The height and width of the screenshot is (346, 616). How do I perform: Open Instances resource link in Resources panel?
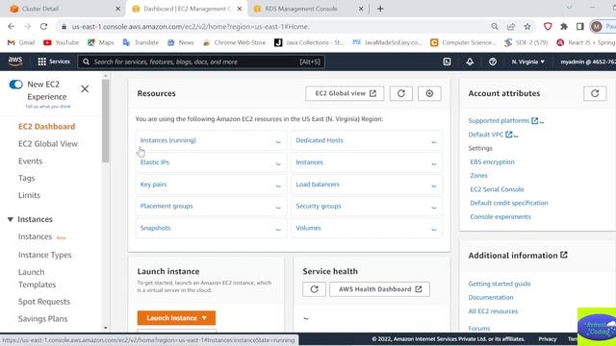point(309,162)
